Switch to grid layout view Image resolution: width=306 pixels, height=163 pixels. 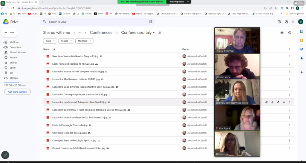point(282,33)
